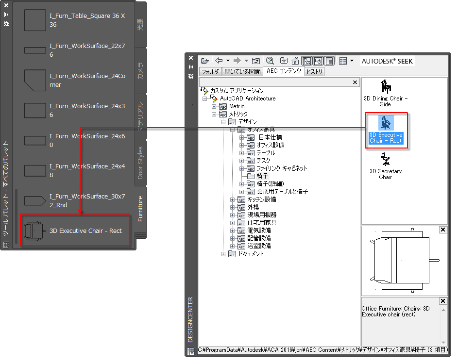458x363 pixels.
Task: Select the 外構 tree item
Action: 253,207
